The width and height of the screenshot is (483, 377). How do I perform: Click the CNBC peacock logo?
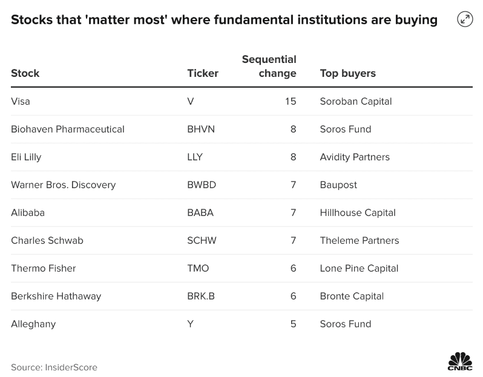(x=460, y=361)
